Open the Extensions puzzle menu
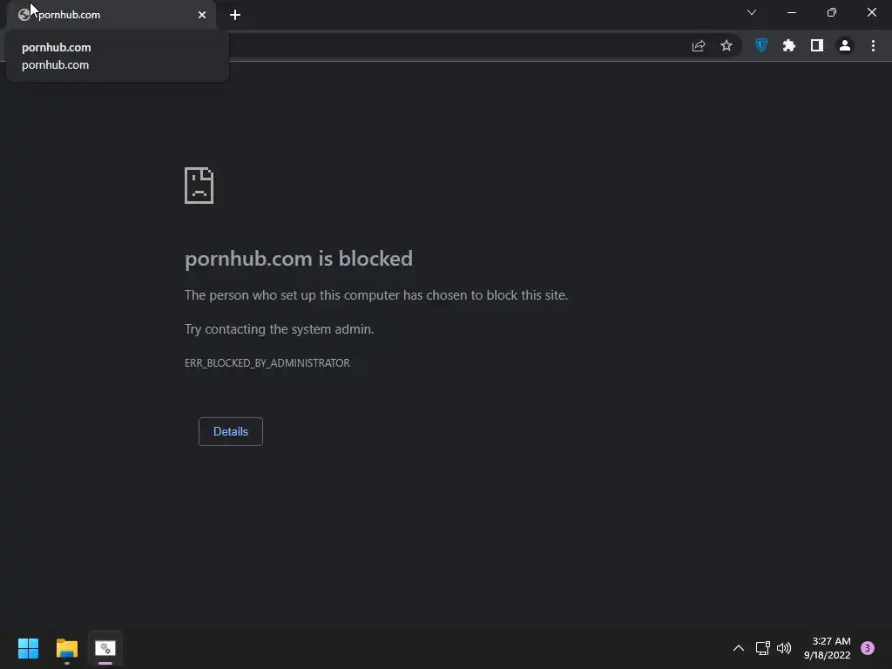This screenshot has width=892, height=669. tap(789, 45)
